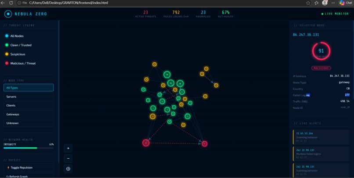This screenshot has width=354, height=178.
Task: Select the All Types node filter
Action: point(29,88)
